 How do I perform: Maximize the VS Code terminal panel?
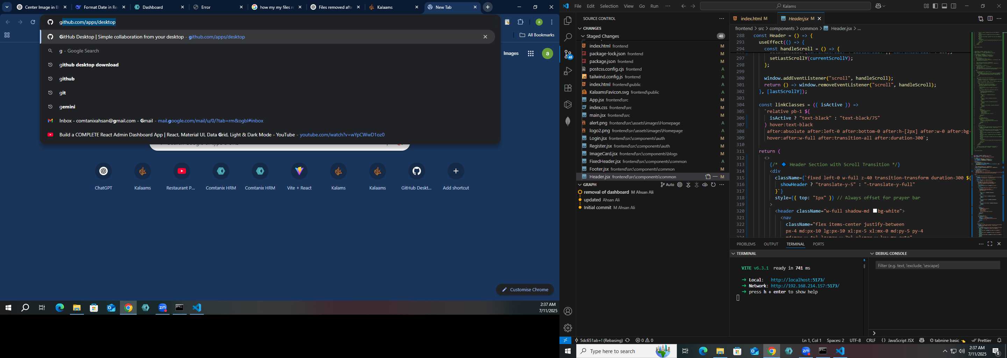pos(990,244)
